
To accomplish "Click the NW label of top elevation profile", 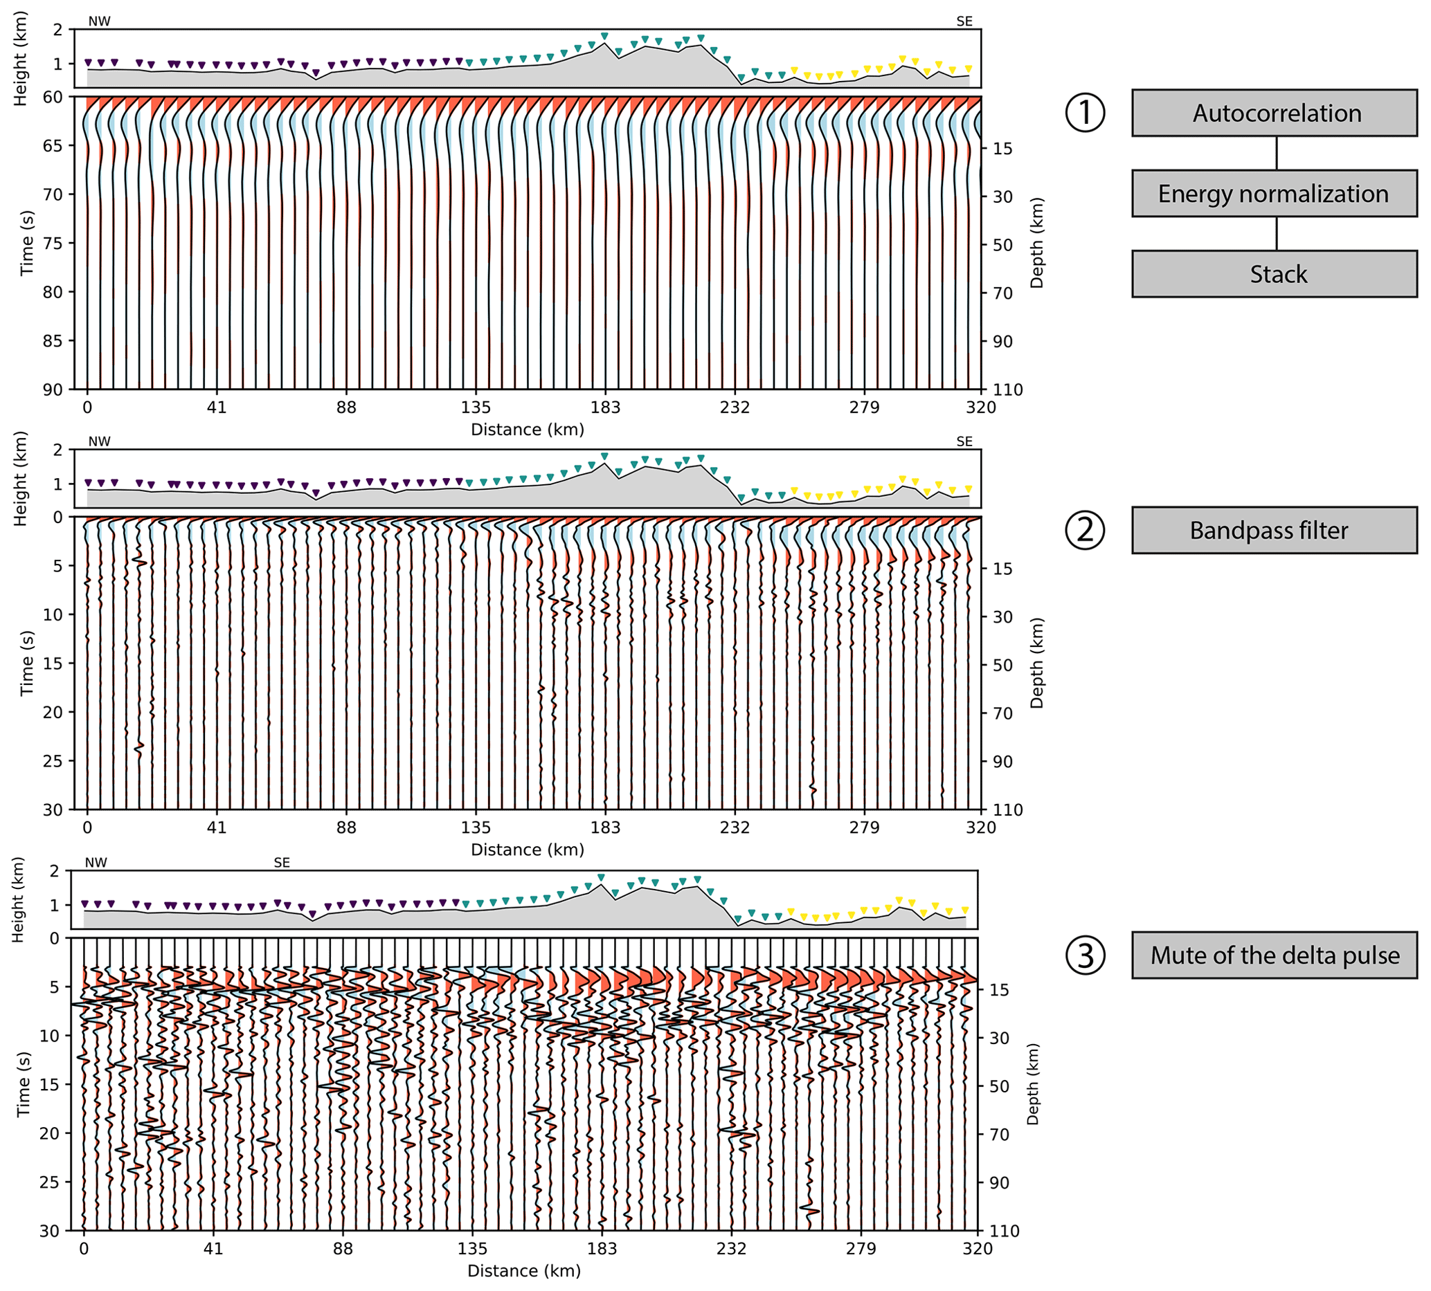I will (100, 21).
